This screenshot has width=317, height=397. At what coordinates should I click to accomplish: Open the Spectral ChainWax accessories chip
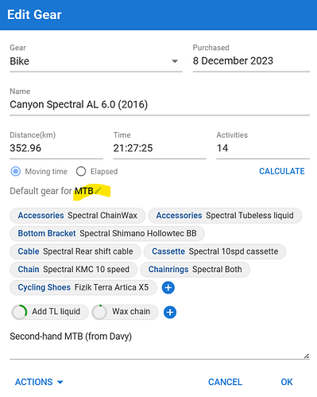pyautogui.click(x=78, y=216)
